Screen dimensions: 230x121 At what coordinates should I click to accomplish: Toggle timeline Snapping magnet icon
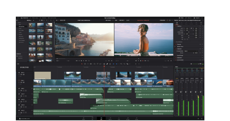(104, 64)
